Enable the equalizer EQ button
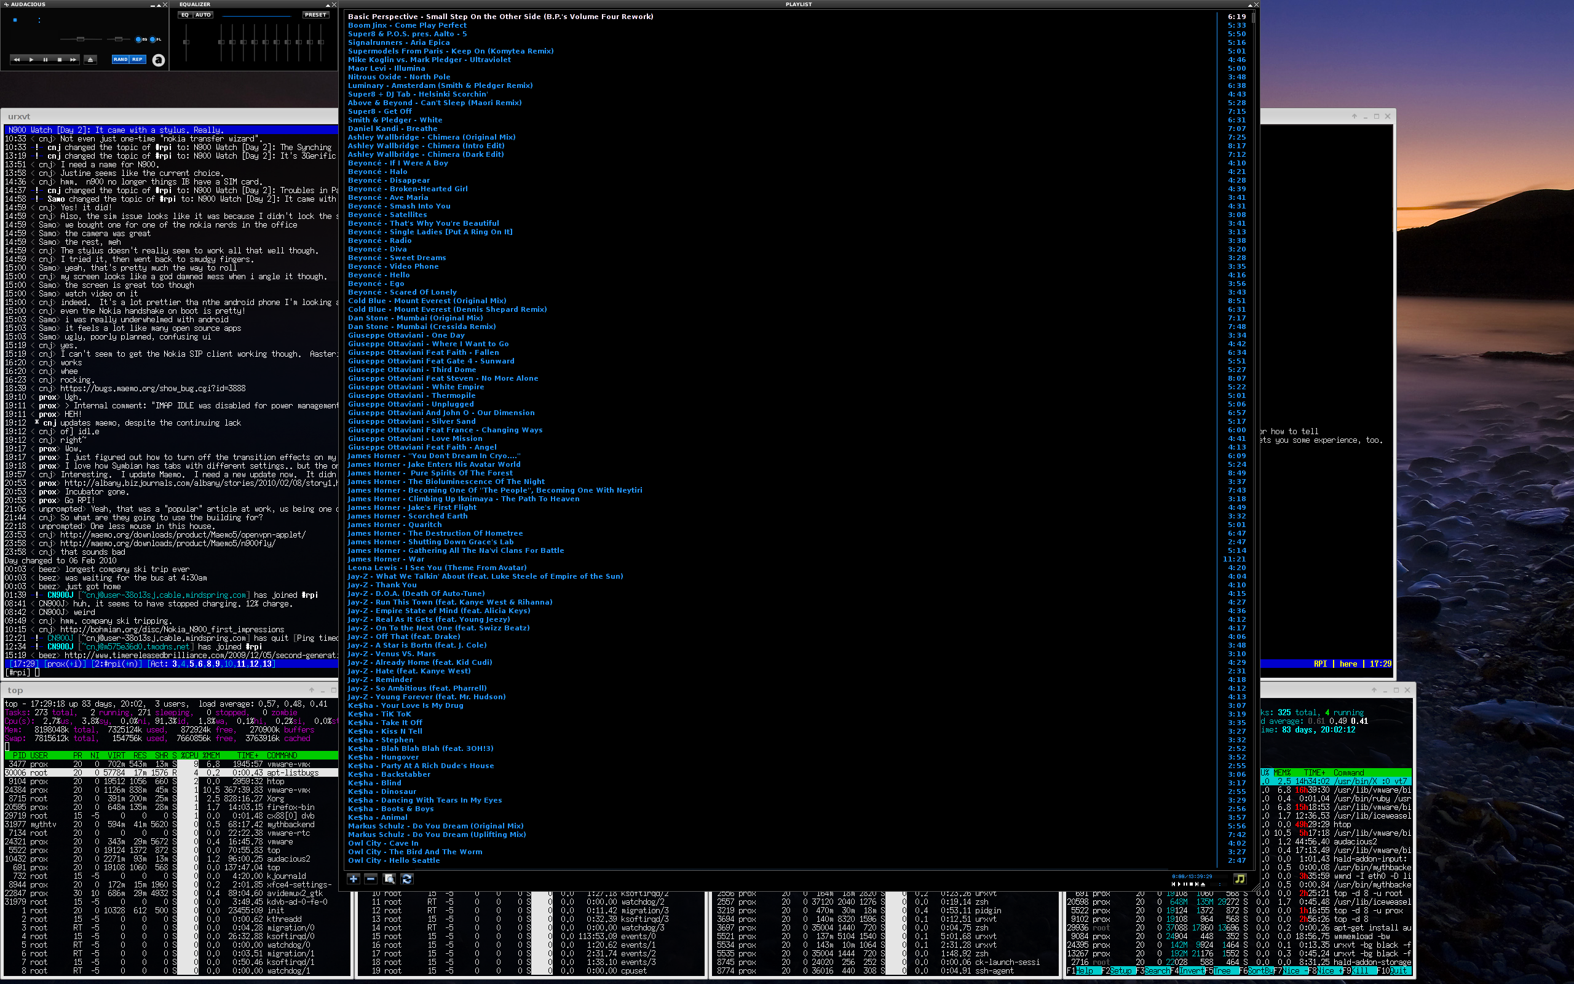 [185, 15]
